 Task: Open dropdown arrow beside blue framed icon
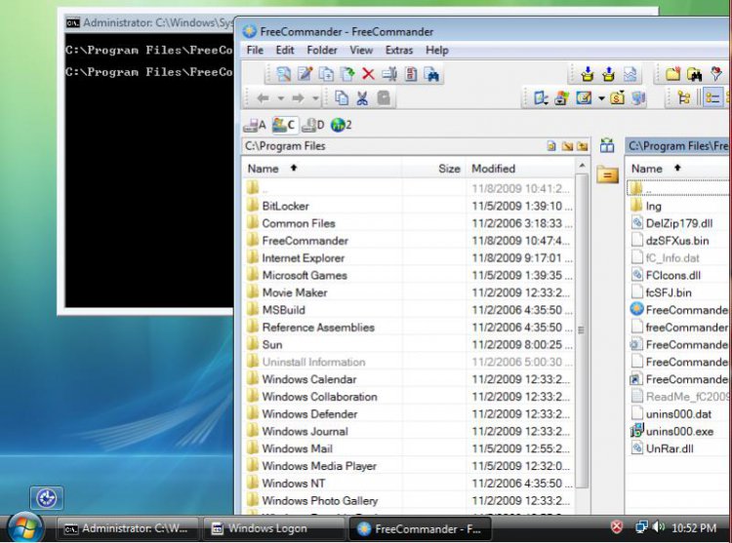[x=601, y=98]
